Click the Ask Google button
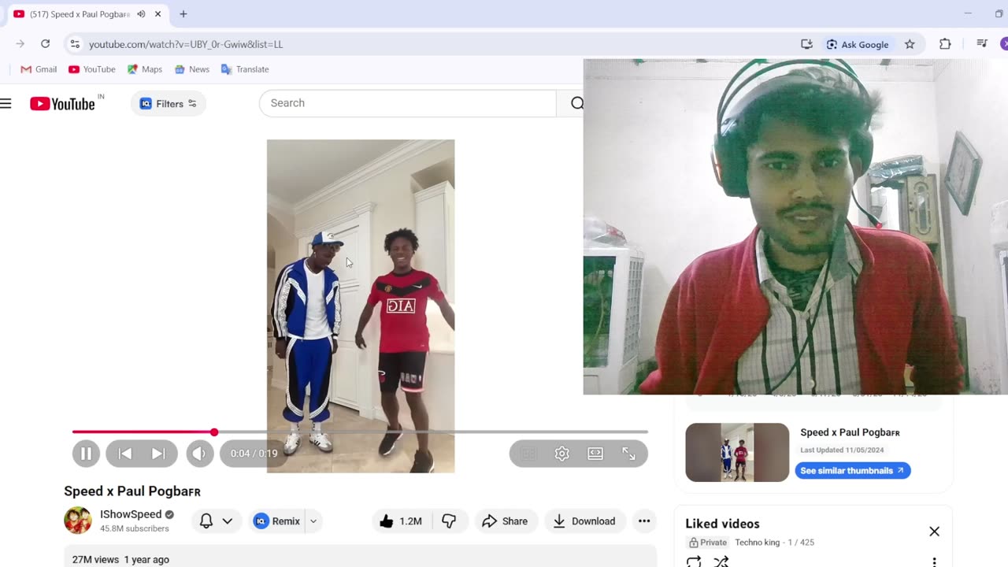1008x567 pixels. (858, 44)
